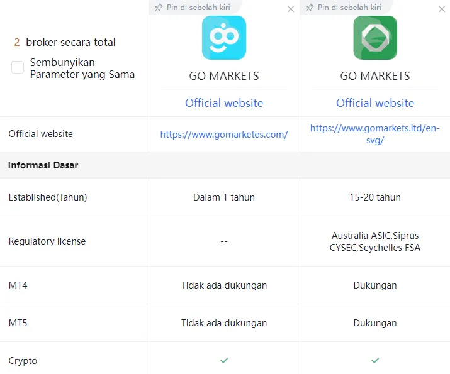
Task: Click the 'Informasi Dasar' section header
Action: (x=43, y=165)
